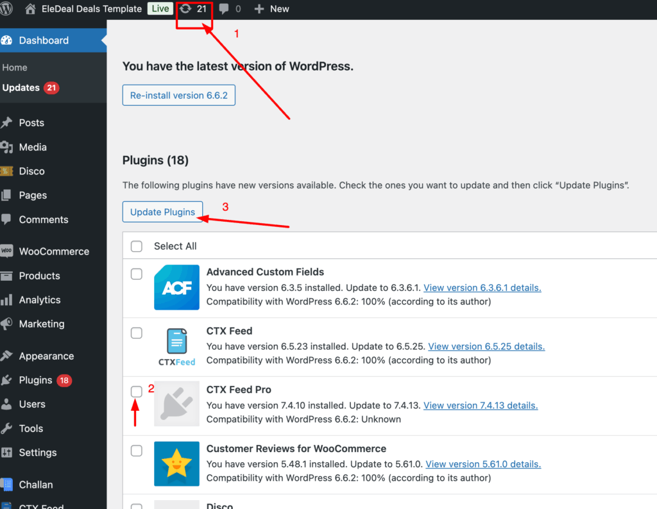Click the Advanced Custom Fields ACF logo
Screen dimensions: 657x509
point(176,287)
